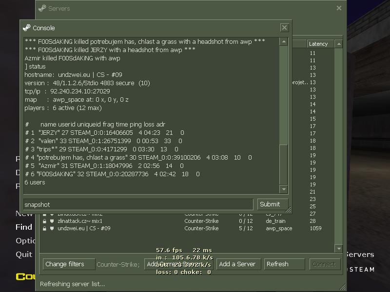Viewport: 390px width, 292px height.
Task: Click the Servers window resize grip
Action: 343,287
